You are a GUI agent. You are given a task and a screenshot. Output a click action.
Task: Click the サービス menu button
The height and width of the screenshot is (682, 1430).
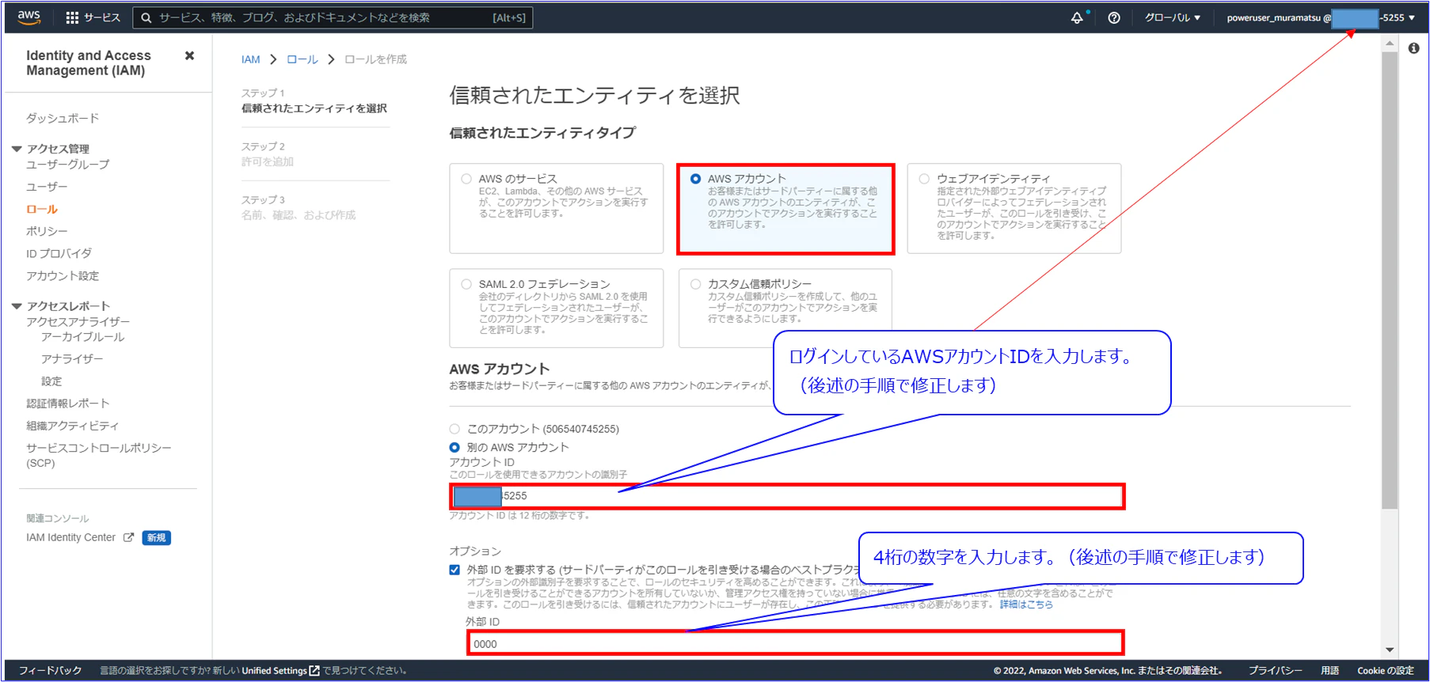(x=93, y=17)
